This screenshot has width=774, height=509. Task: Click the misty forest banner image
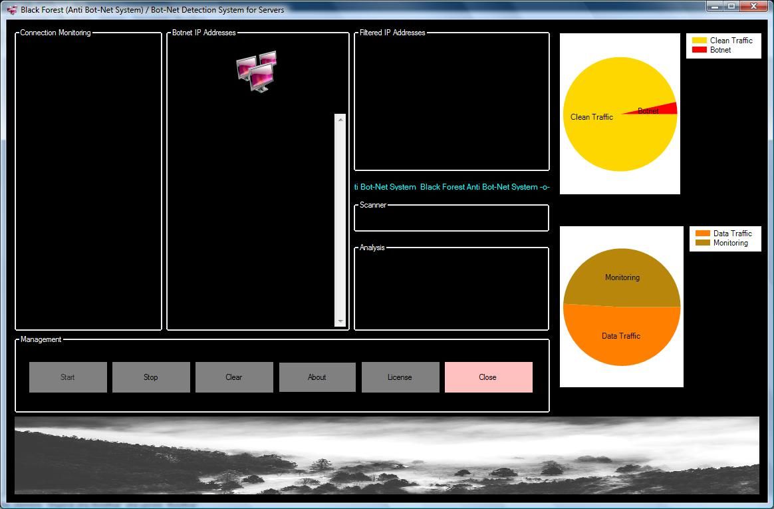point(387,455)
